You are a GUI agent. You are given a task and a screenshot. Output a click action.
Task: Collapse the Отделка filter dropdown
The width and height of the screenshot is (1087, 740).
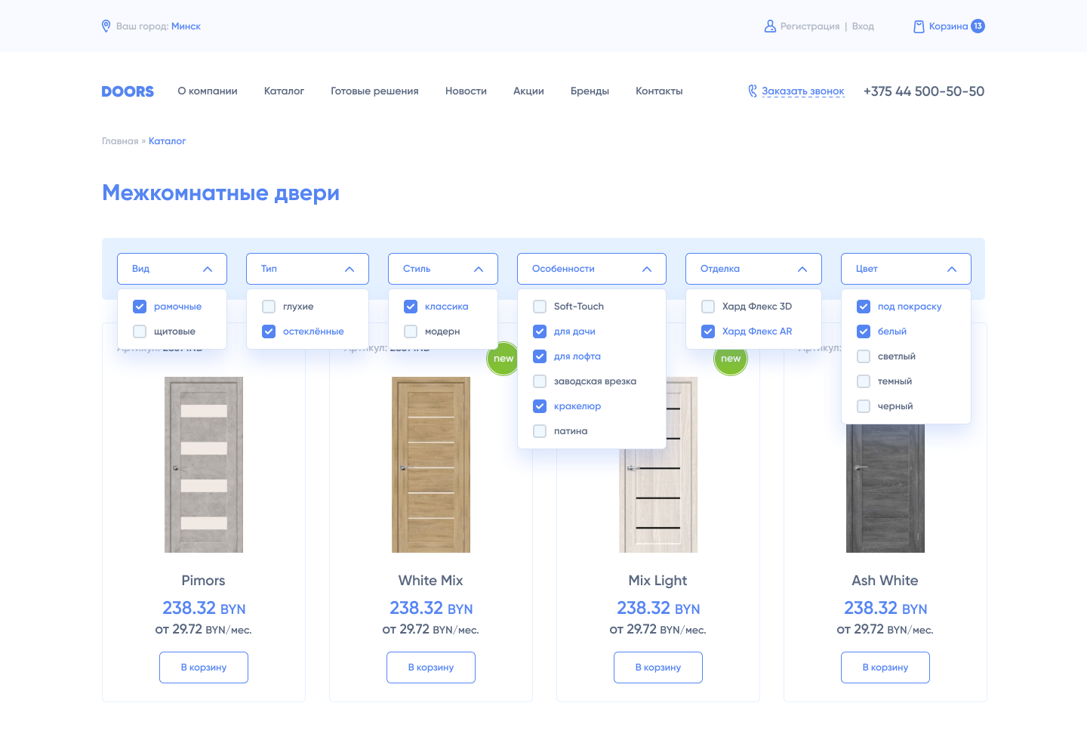click(753, 269)
